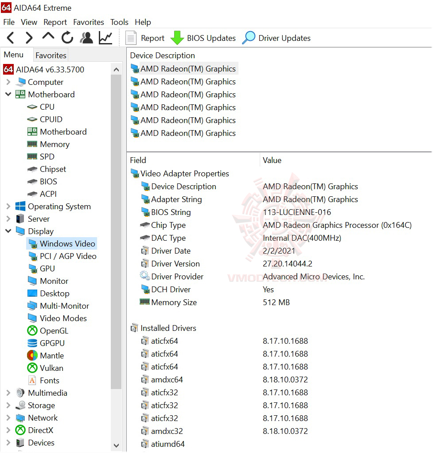Click the Video Adapter Properties group header

[179, 173]
